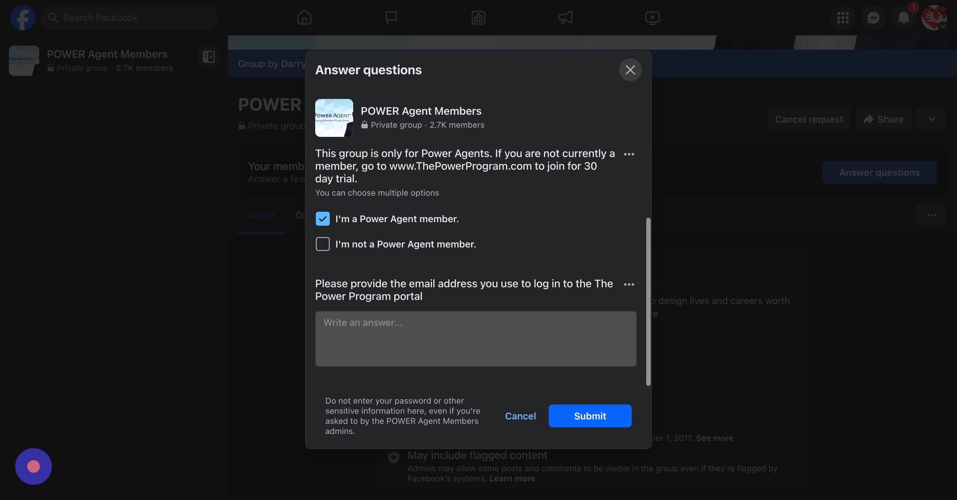The width and height of the screenshot is (957, 500).
Task: Open the Watch video icon
Action: (652, 17)
